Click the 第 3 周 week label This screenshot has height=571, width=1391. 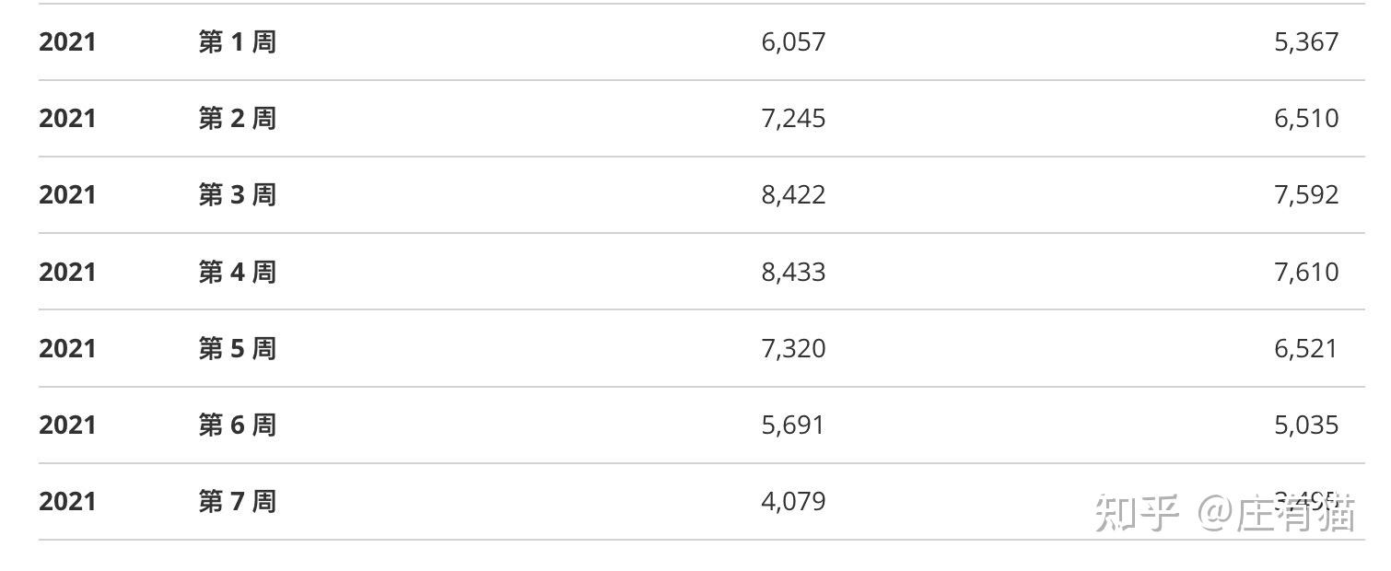(237, 195)
